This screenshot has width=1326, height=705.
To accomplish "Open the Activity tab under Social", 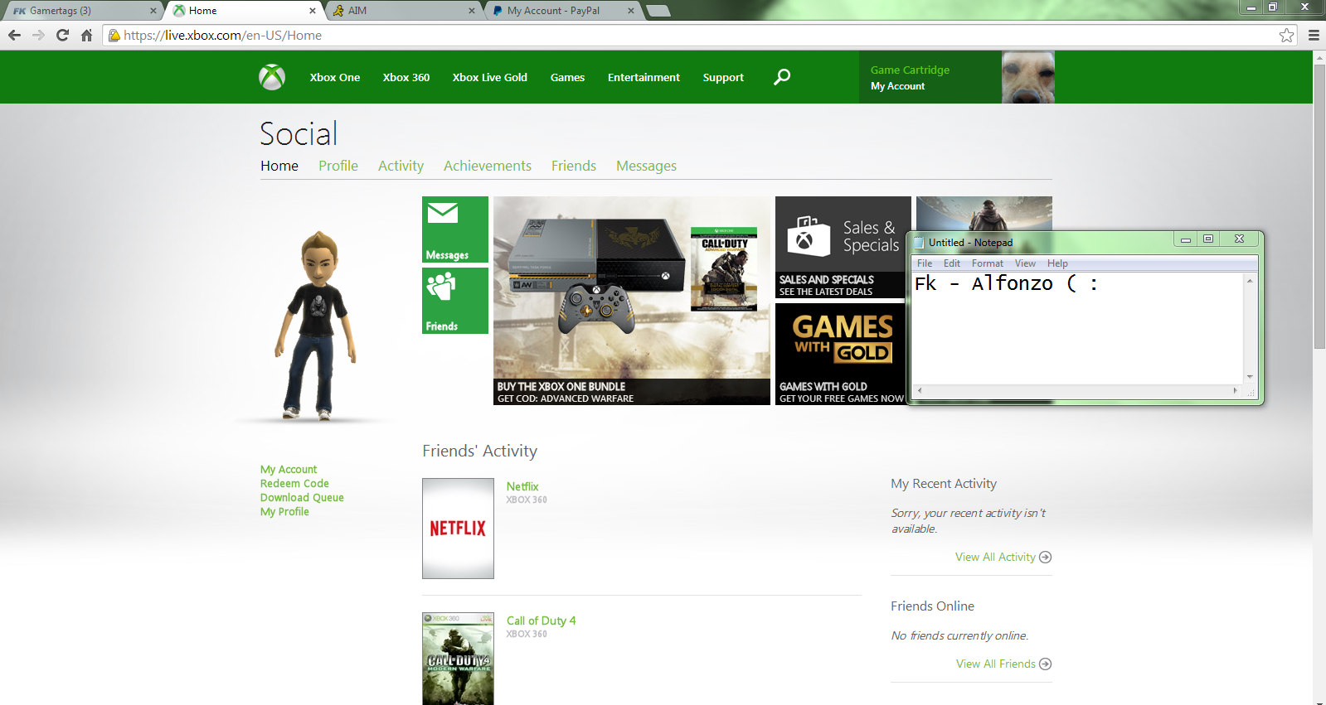I will point(401,166).
